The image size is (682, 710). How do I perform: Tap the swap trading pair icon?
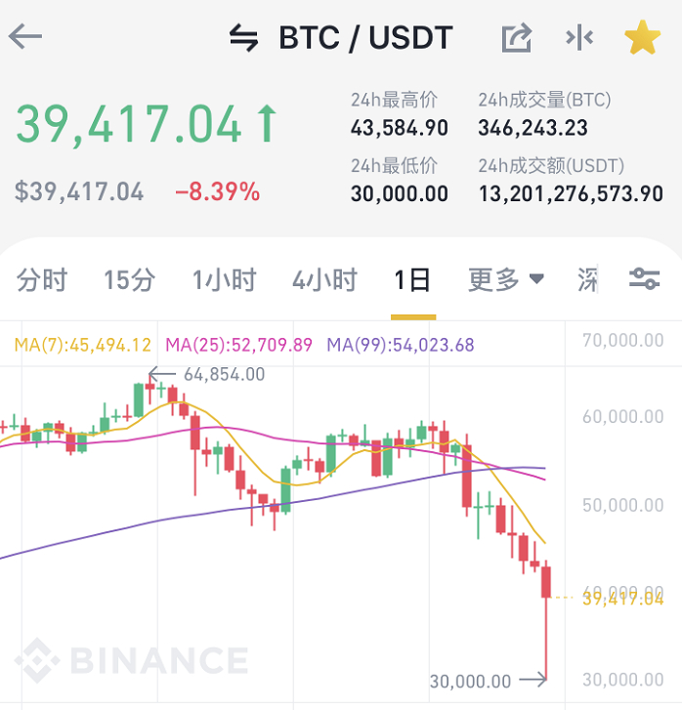click(243, 38)
